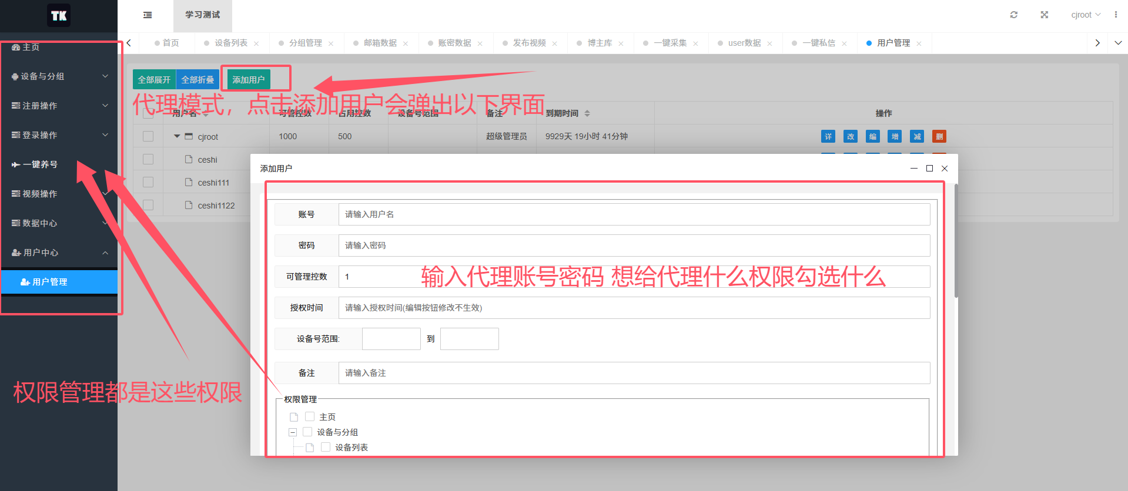Image resolution: width=1128 pixels, height=491 pixels.
Task: Click the 学习测试 header tab
Action: coord(203,15)
